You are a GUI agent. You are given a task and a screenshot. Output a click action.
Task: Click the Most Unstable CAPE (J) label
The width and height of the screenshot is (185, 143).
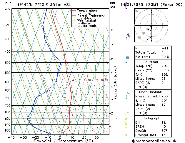[x=143, y=109]
